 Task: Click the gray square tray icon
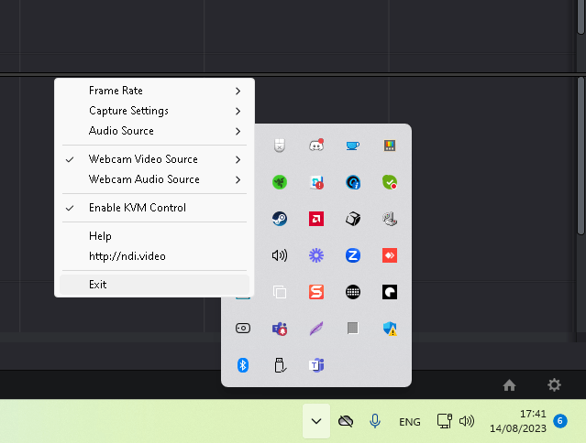(353, 328)
